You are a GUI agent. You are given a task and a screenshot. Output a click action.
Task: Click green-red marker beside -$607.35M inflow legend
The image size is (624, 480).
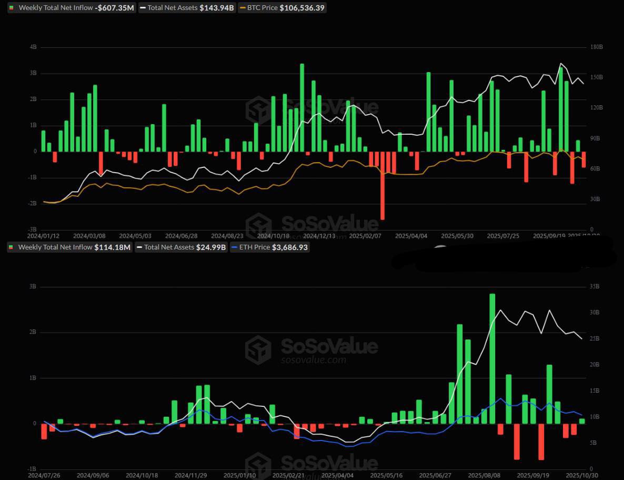(x=11, y=8)
